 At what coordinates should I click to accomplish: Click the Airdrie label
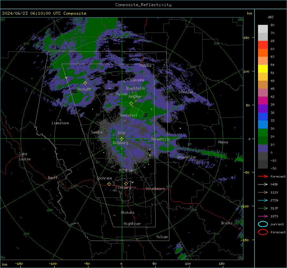click(x=126, y=170)
